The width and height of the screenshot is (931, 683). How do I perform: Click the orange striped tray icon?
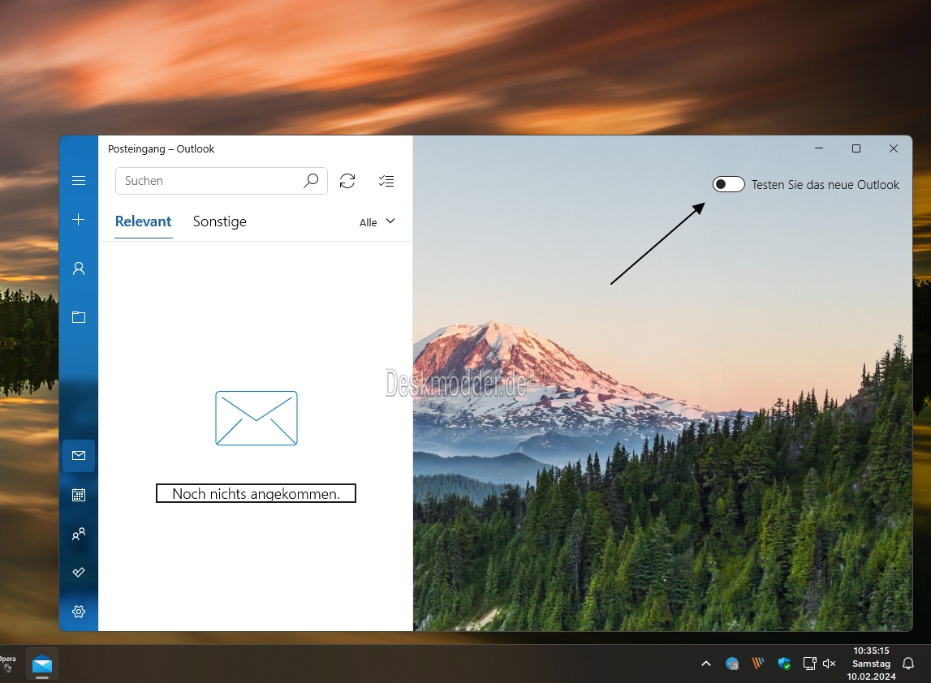757,664
